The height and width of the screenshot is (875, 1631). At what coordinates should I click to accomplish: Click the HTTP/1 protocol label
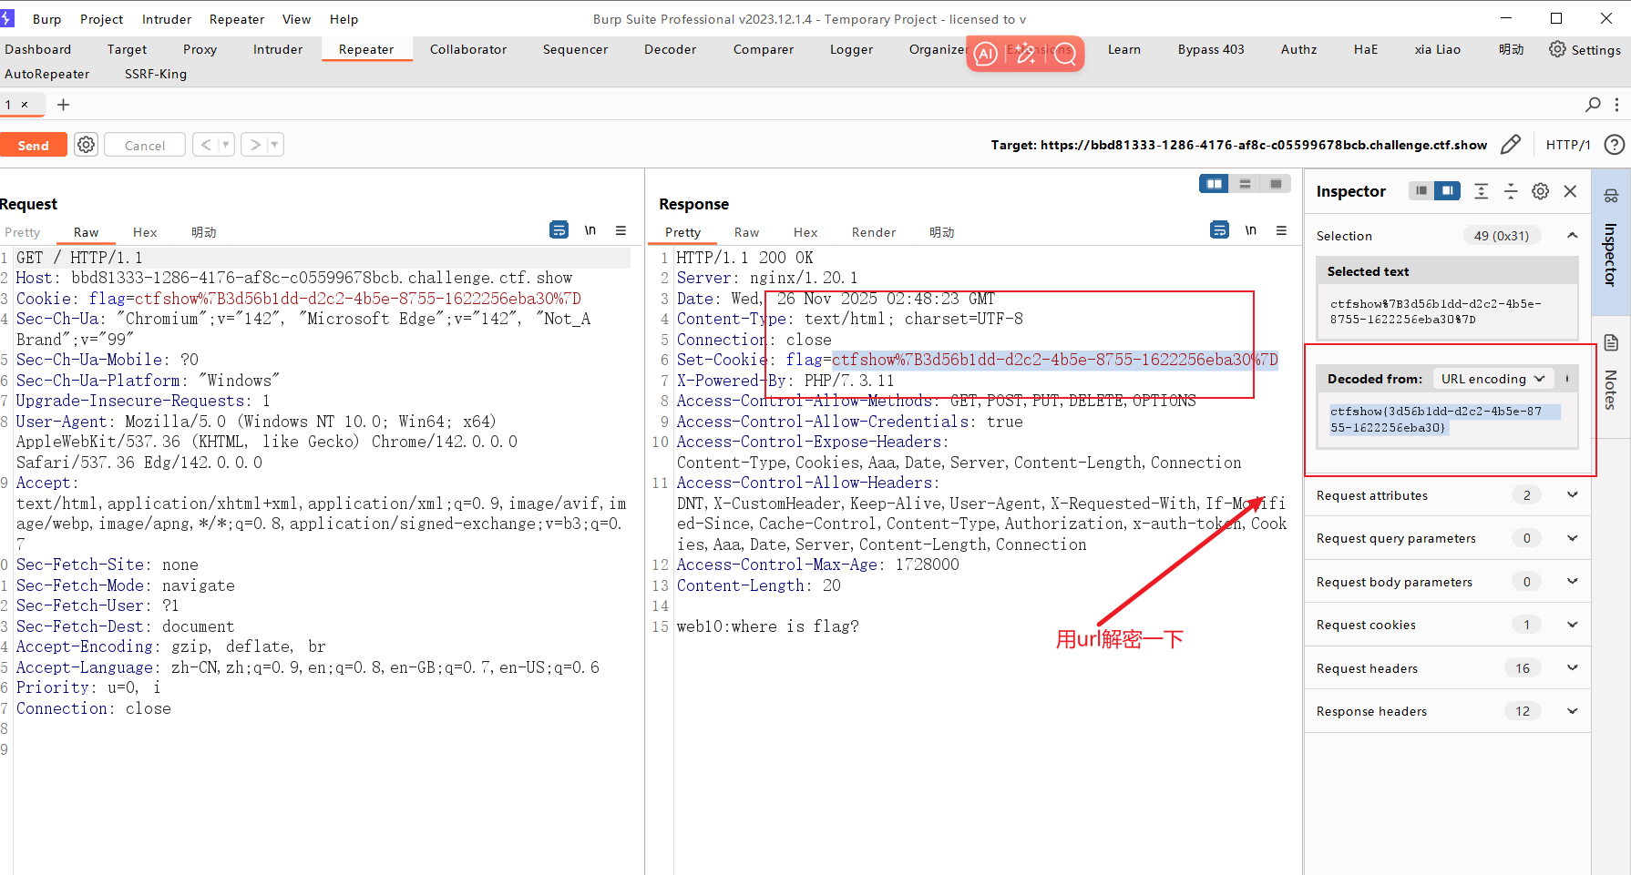click(x=1567, y=145)
